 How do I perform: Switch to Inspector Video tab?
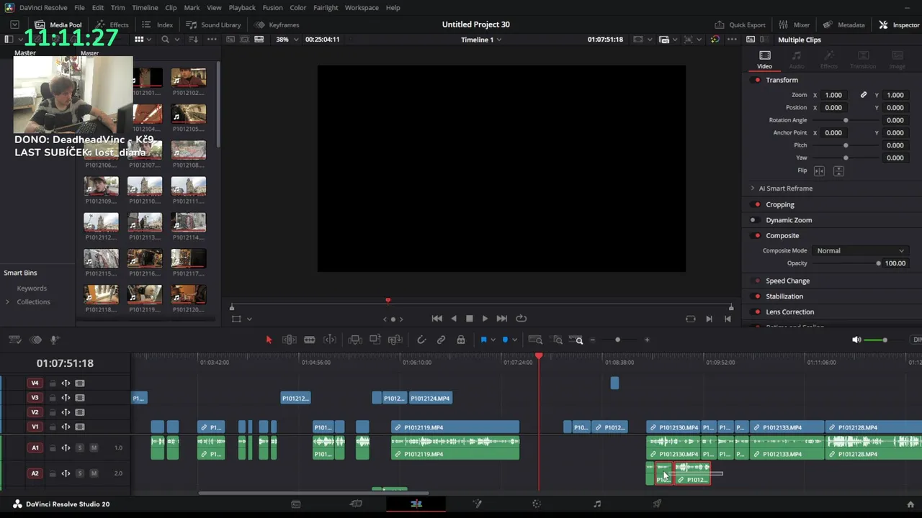pos(764,60)
